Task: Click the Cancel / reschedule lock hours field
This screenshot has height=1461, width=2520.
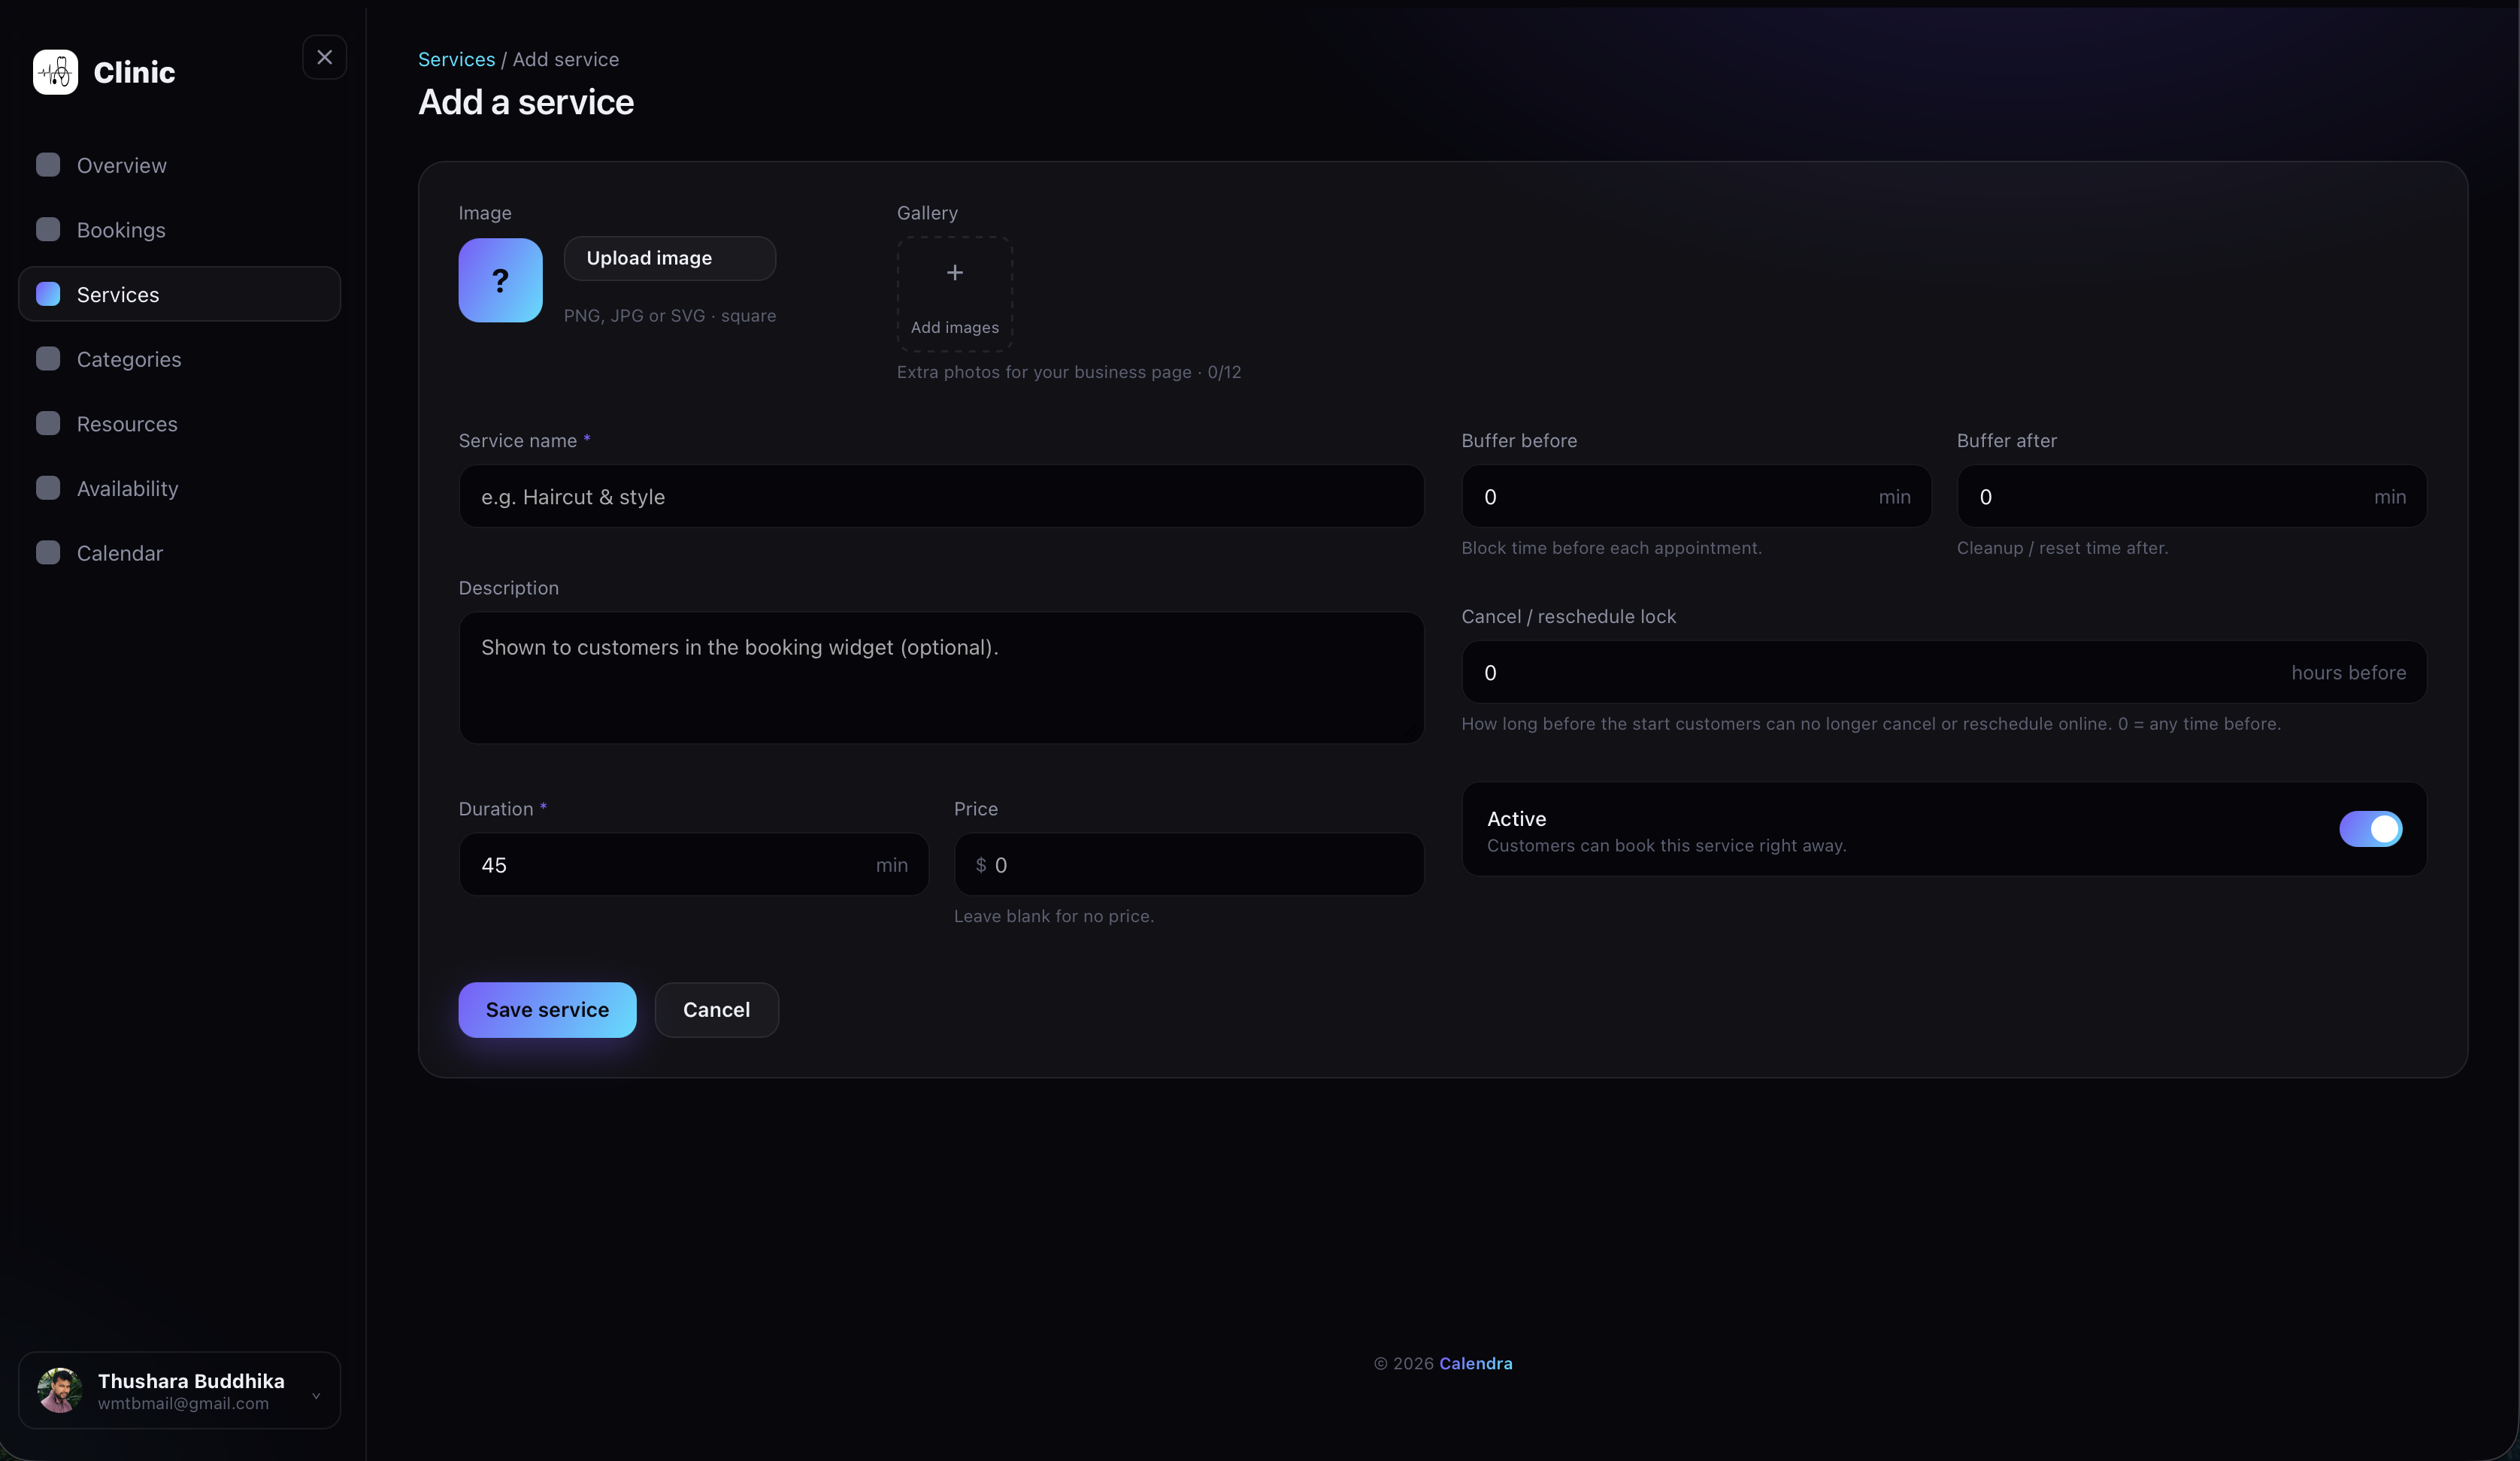Action: coord(1944,672)
